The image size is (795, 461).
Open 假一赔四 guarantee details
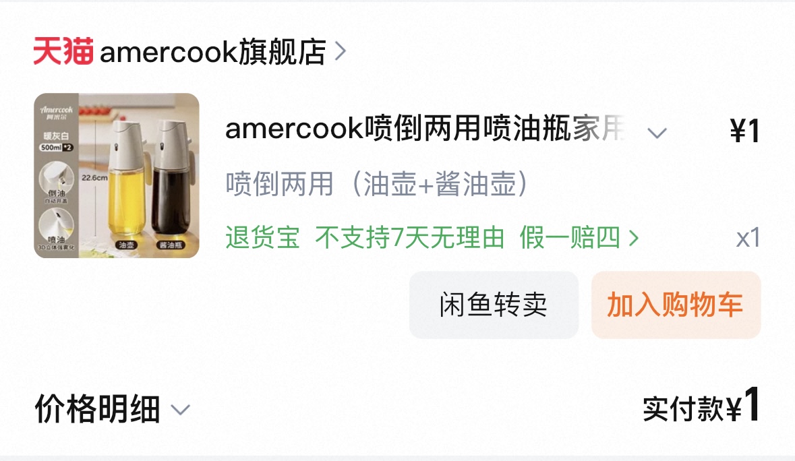[579, 237]
